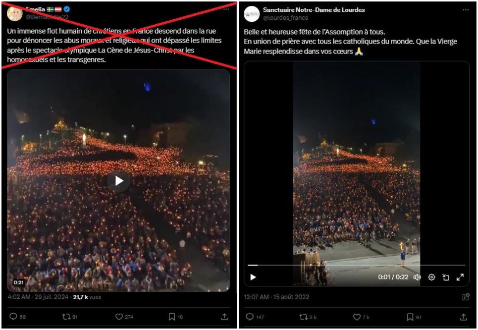Open the @lourdes_france profile handle
Viewport: 478px width, 330px height.
(x=286, y=18)
